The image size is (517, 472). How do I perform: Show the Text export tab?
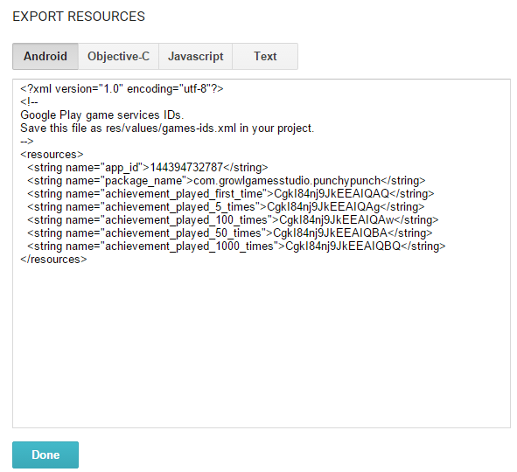click(265, 56)
